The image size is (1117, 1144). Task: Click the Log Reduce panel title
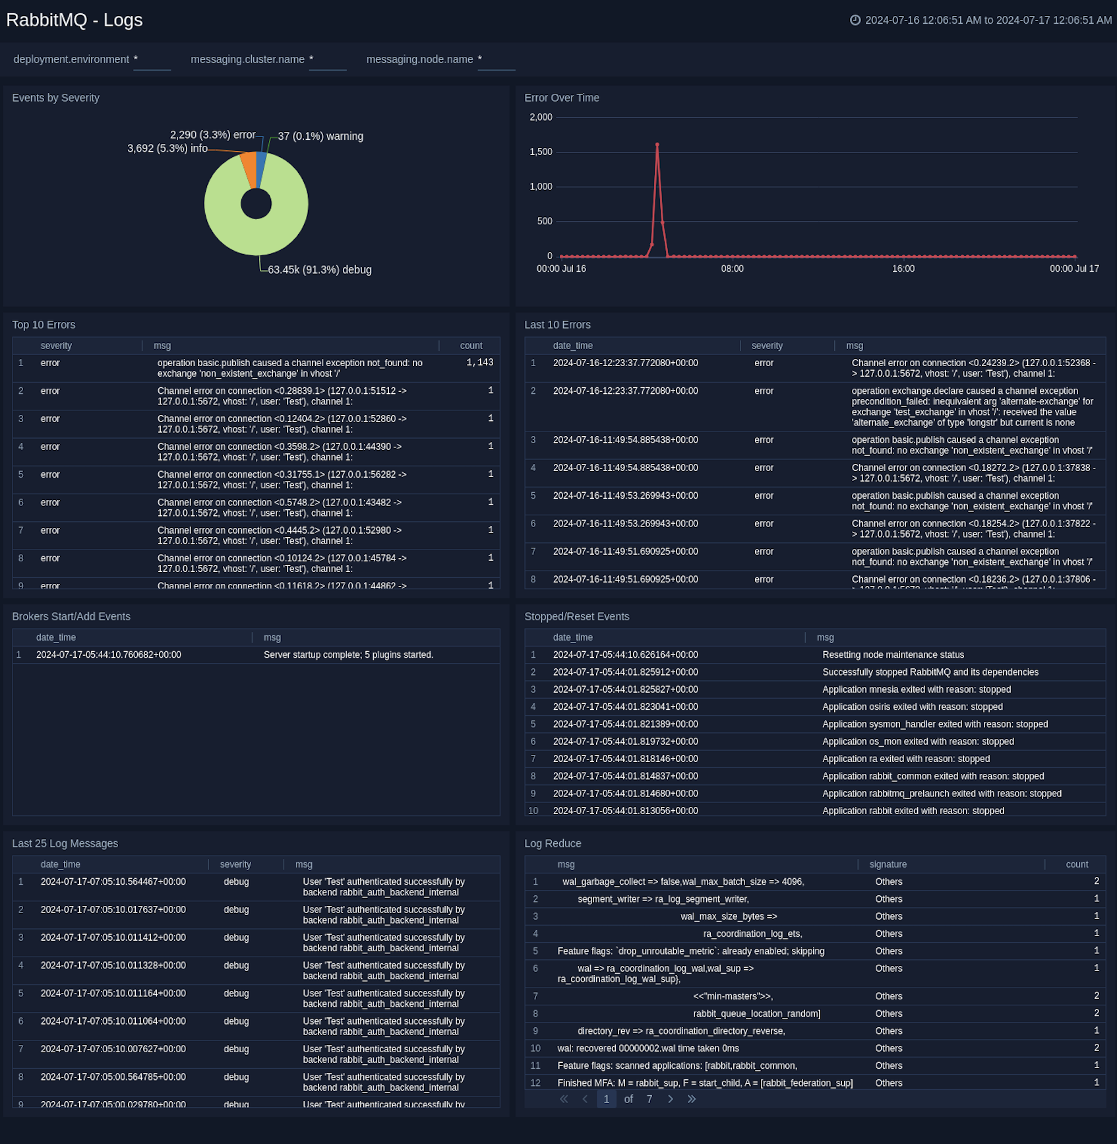click(553, 843)
